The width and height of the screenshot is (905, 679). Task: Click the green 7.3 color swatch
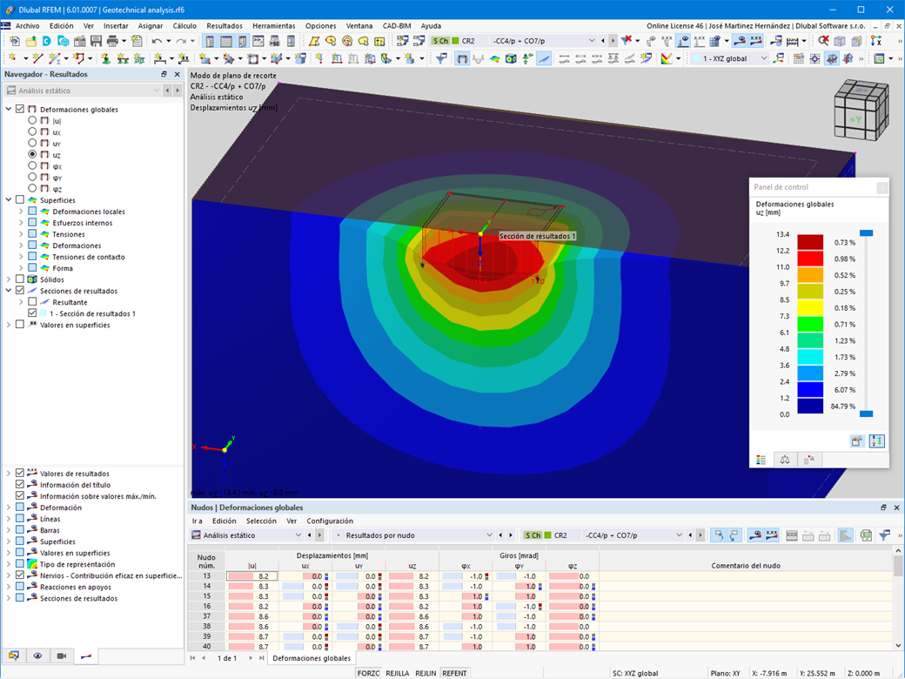click(810, 324)
